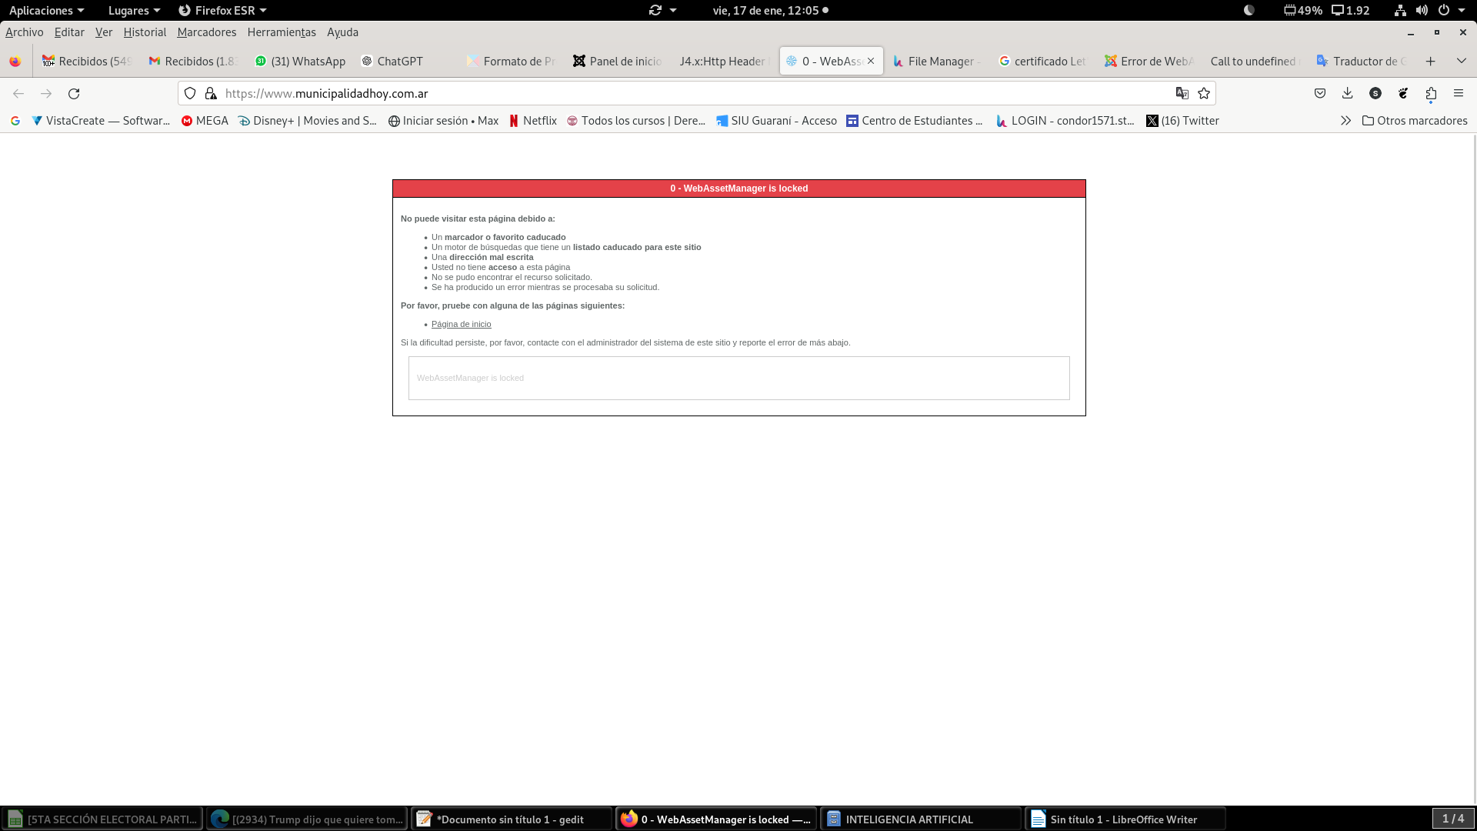Toggle night light moon icon
The height and width of the screenshot is (831, 1477).
(x=1249, y=10)
